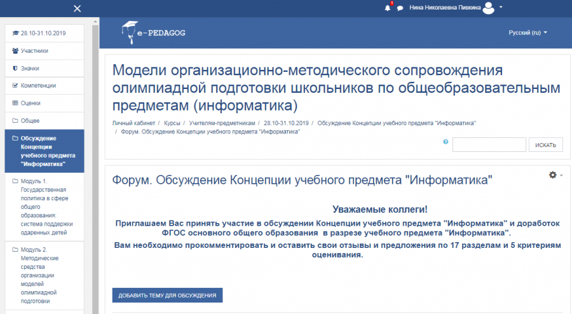The height and width of the screenshot is (314, 572).
Task: Open the 28.10-31.10.2019 course sidebar item
Action: coord(44,33)
